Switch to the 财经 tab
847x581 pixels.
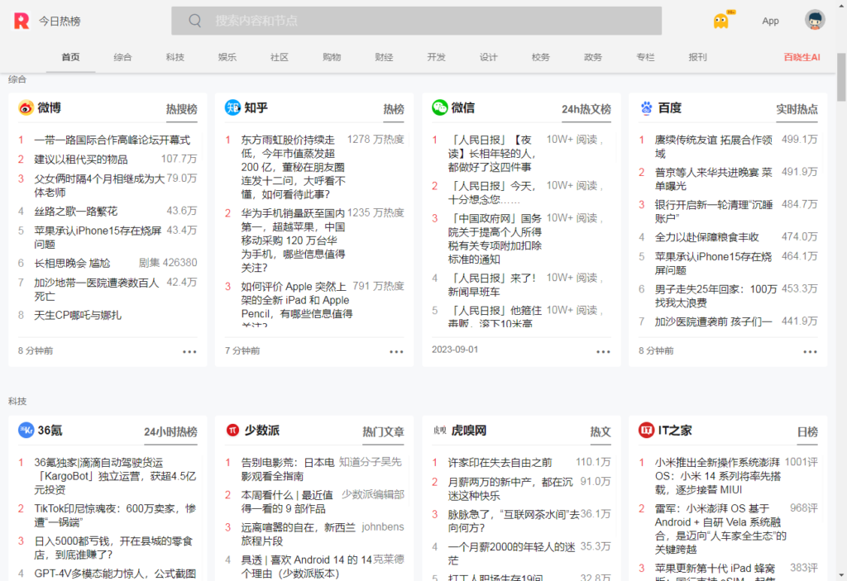[x=383, y=57]
